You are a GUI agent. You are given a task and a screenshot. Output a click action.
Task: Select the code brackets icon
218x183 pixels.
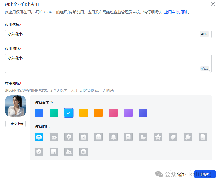pos(83,152)
